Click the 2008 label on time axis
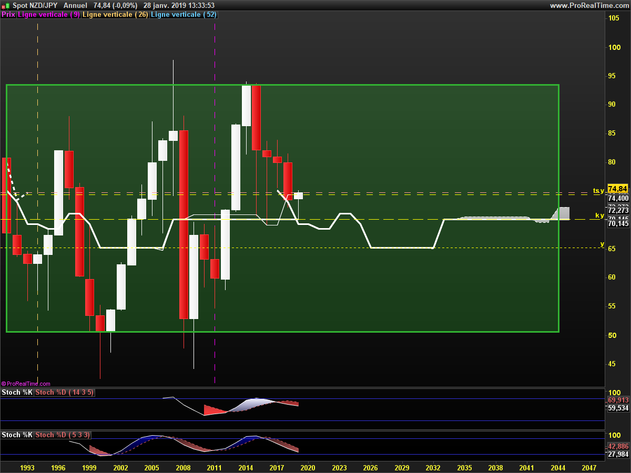 click(183, 467)
